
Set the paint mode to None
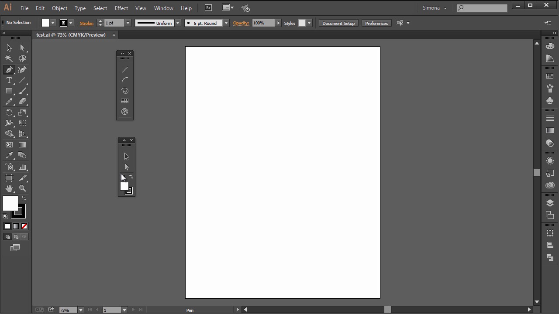coord(24,226)
